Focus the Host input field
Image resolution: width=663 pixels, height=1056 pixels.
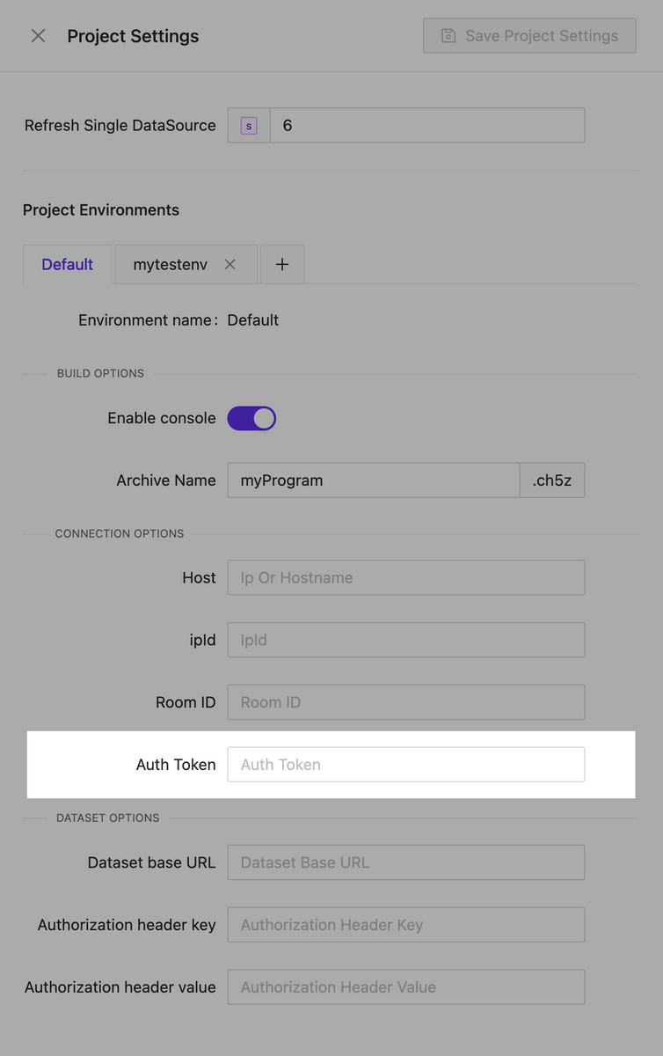click(x=405, y=577)
